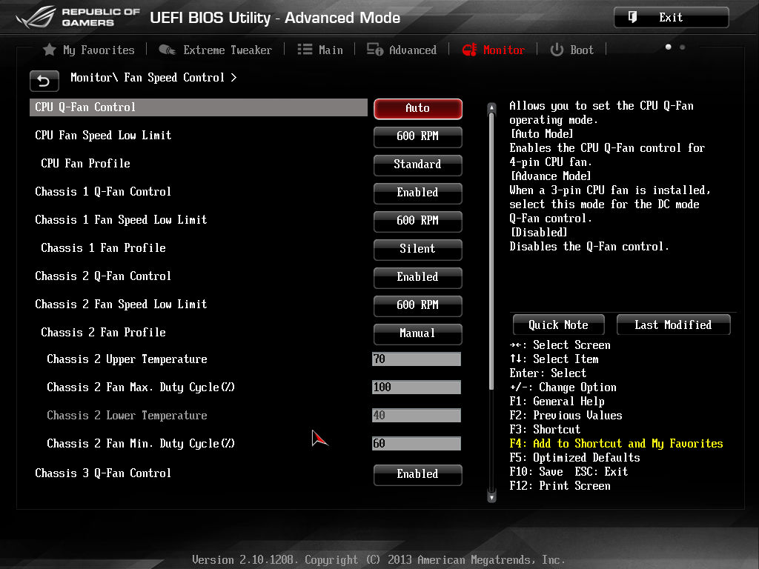Viewport: 759px width, 569px height.
Task: Switch to the Extreme Tweaker tab
Action: pos(216,50)
